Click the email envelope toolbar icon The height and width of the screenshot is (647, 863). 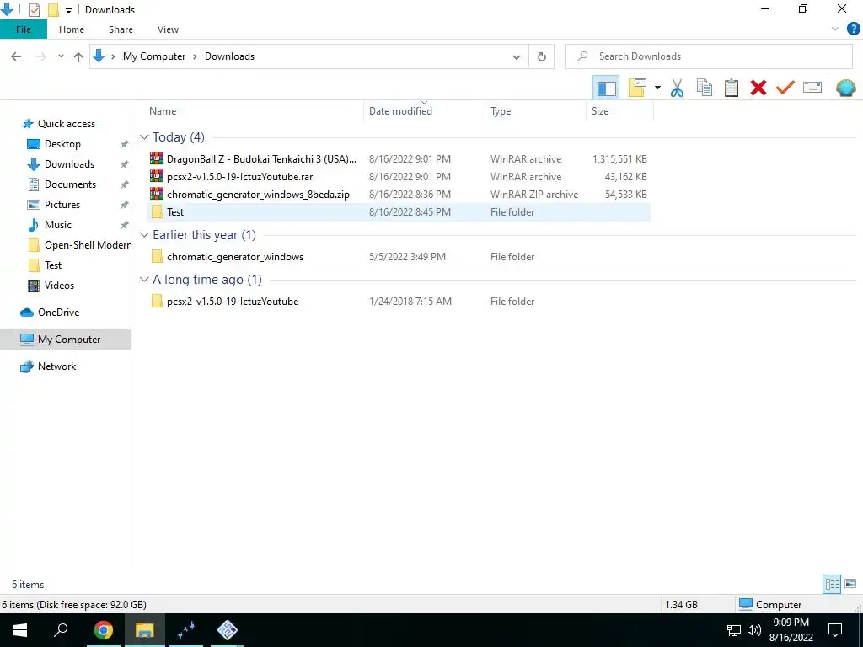[812, 88]
